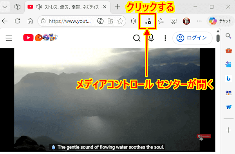Click the page vertical scrollbar thumb
This screenshot has width=235, height=154.
click(x=218, y=38)
